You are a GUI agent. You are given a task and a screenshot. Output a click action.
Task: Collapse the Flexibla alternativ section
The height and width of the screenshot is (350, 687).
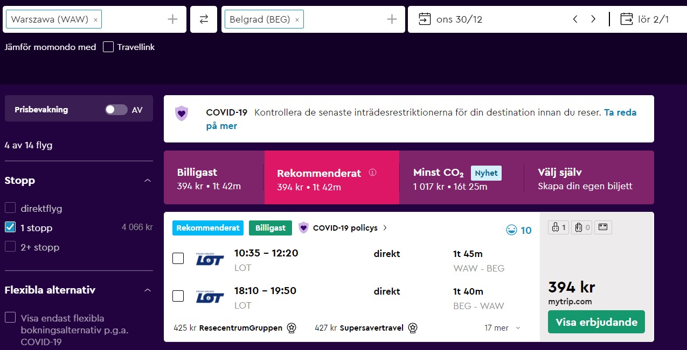pyautogui.click(x=148, y=290)
